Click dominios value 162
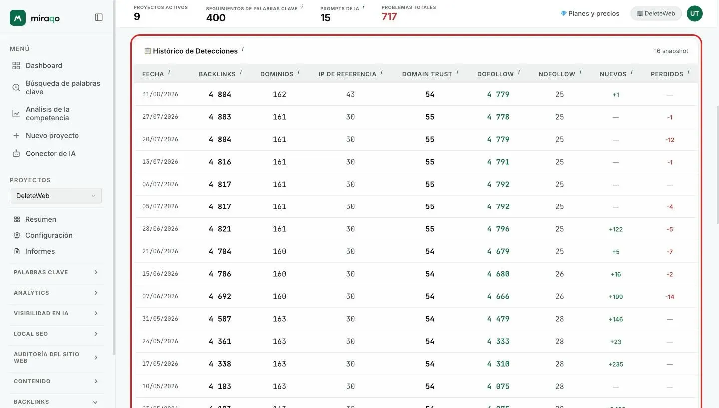 280,94
